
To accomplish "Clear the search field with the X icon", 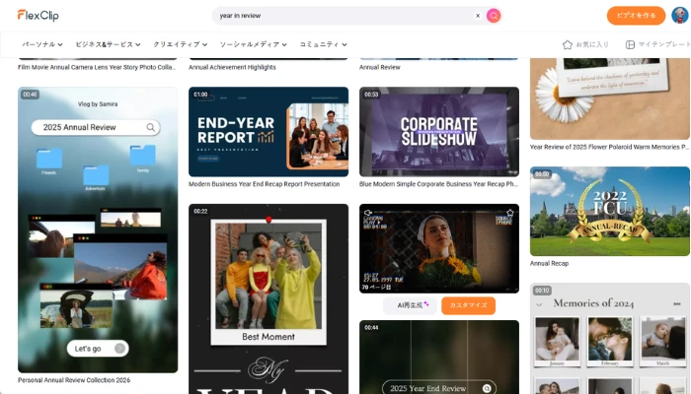I will tap(478, 16).
